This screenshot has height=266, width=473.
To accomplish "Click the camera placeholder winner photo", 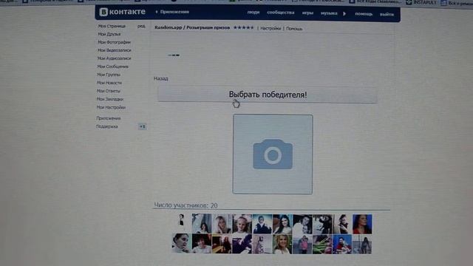I will pyautogui.click(x=273, y=154).
